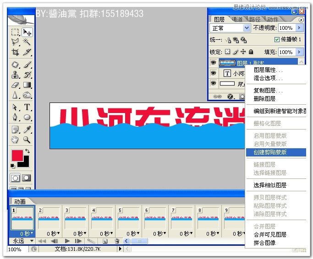
Task: Select the Crop tool
Action: (15, 52)
